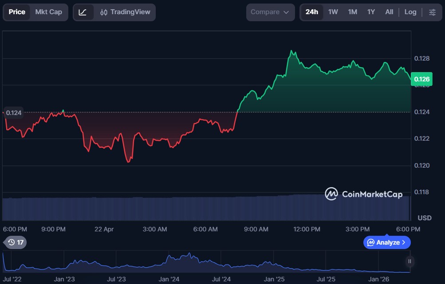Image resolution: width=445 pixels, height=284 pixels.
Task: Click the 0.124 opening price label
Action: [x=14, y=113]
